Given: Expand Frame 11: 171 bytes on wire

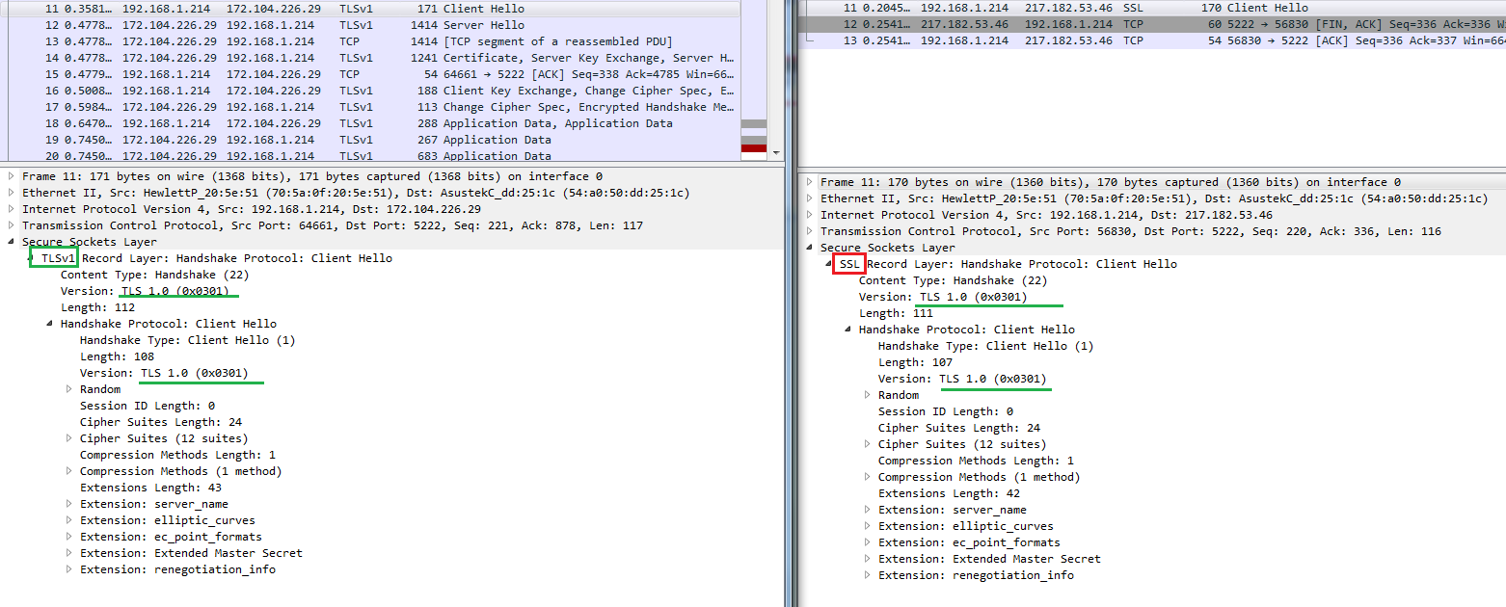Looking at the screenshot, I should [x=12, y=176].
